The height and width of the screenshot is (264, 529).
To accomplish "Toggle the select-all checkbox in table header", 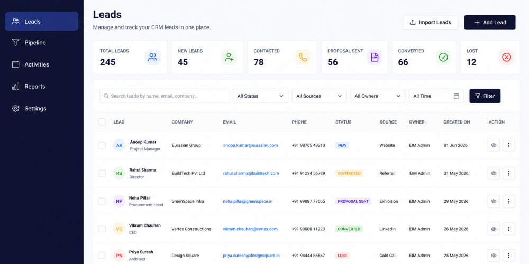I will click(x=102, y=122).
